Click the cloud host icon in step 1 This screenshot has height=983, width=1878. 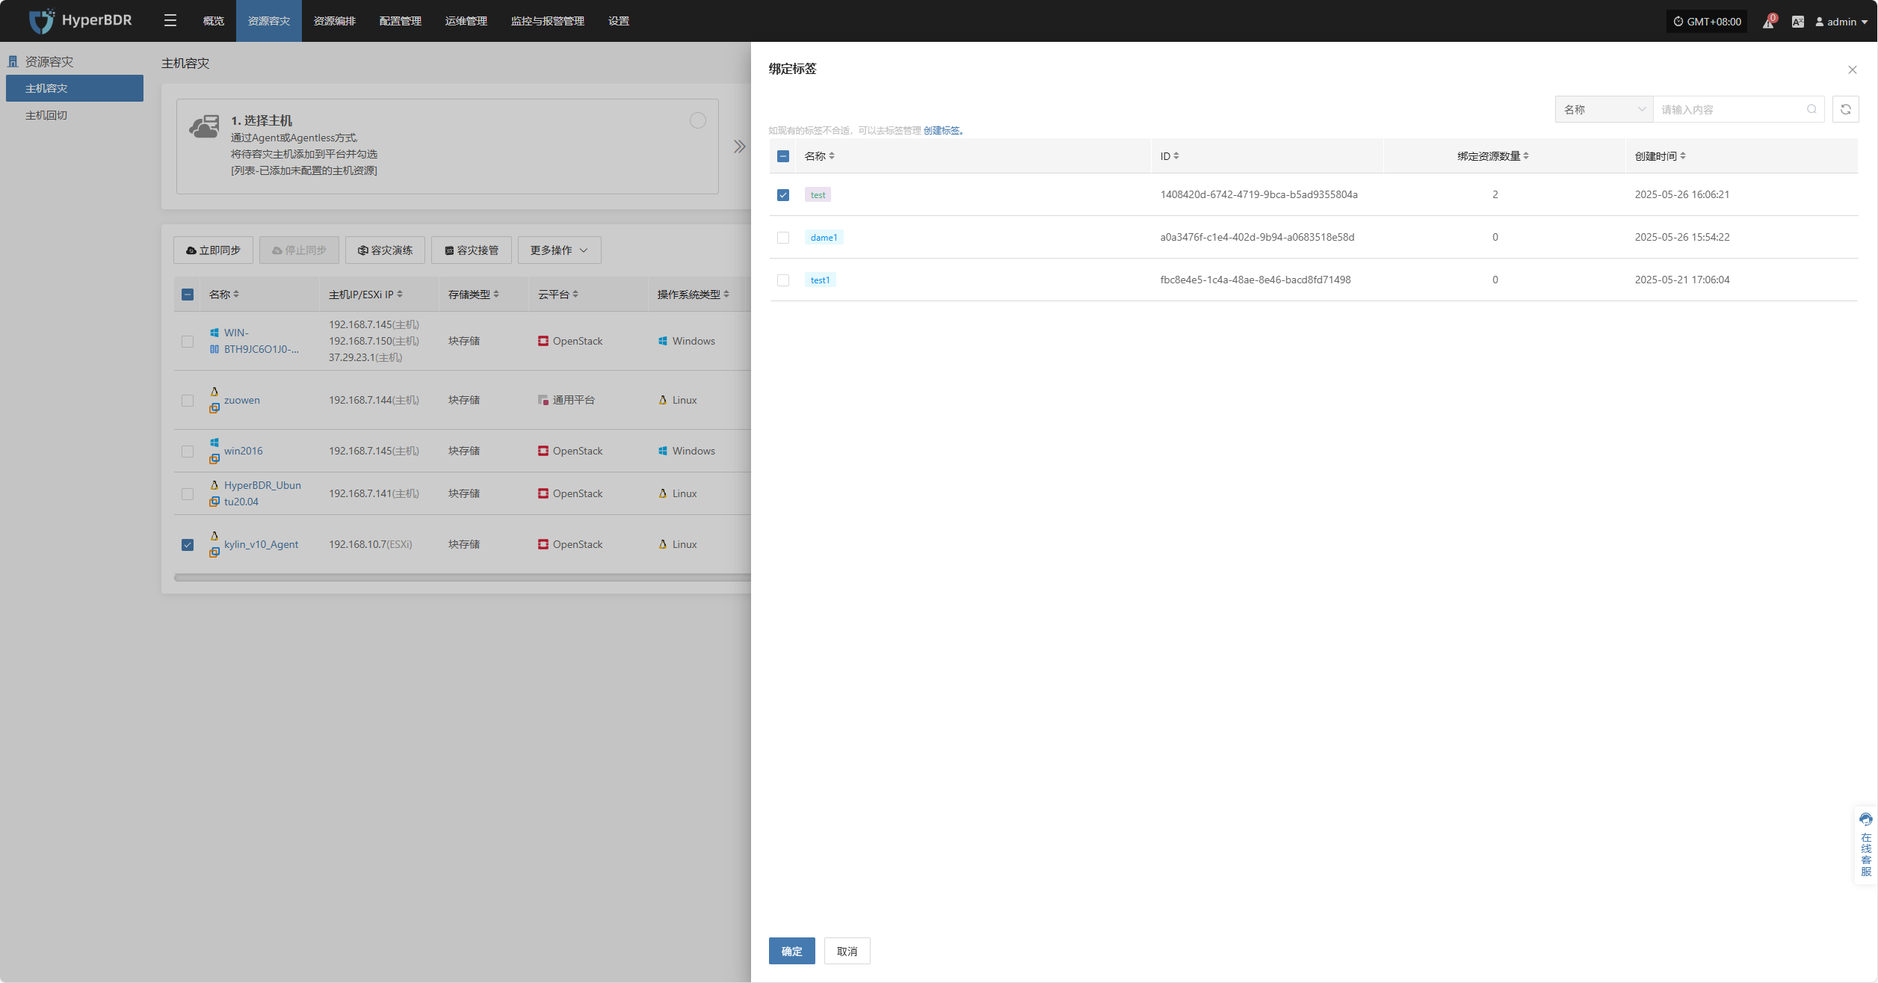[204, 126]
